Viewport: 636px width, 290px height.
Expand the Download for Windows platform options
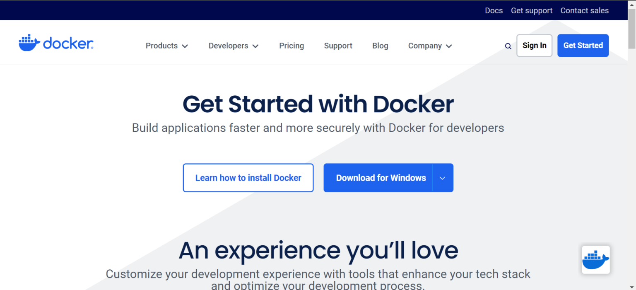click(443, 178)
